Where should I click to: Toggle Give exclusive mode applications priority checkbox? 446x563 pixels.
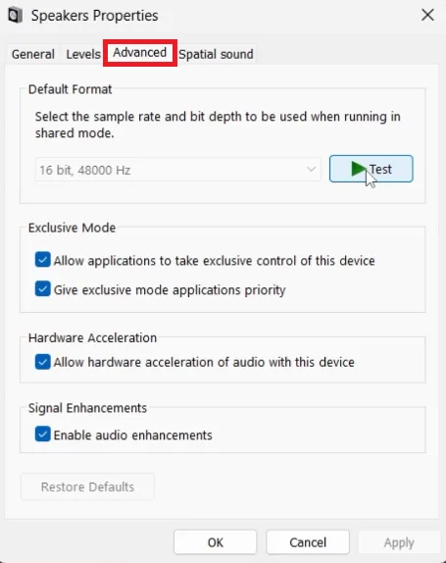[x=43, y=288]
